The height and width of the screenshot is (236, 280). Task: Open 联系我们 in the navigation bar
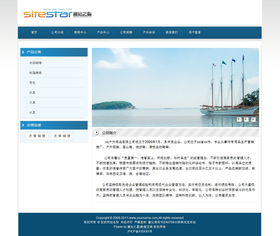(x=172, y=33)
